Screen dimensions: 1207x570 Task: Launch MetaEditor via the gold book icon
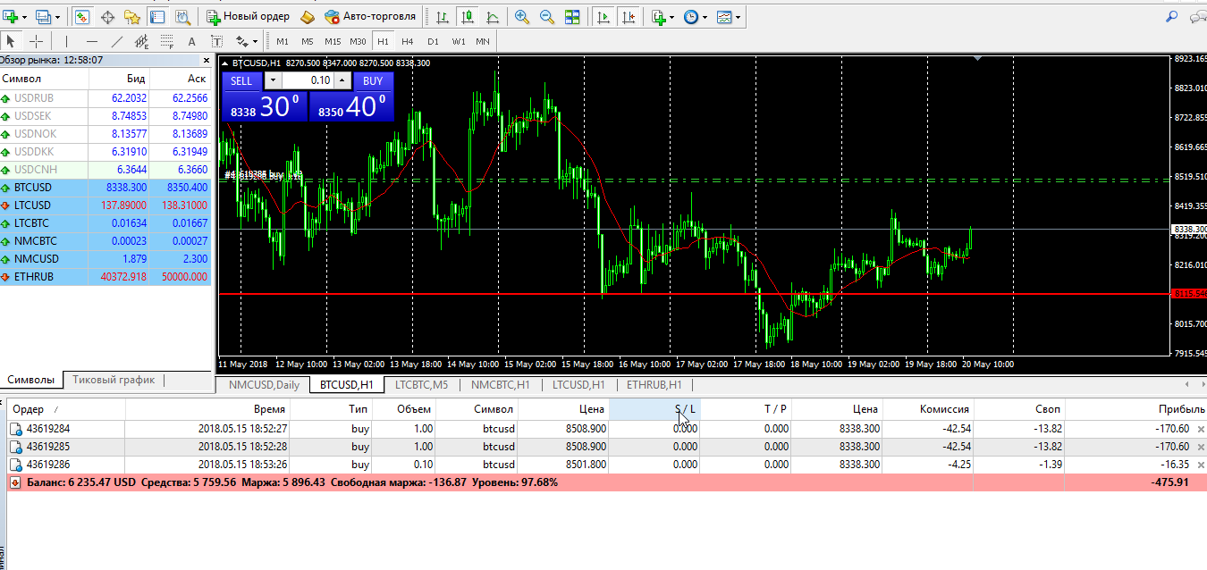tap(308, 17)
